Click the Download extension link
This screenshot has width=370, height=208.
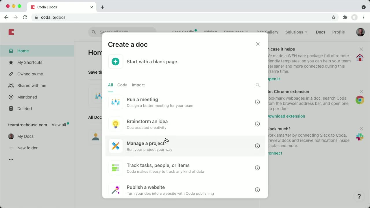pyautogui.click(x=286, y=116)
